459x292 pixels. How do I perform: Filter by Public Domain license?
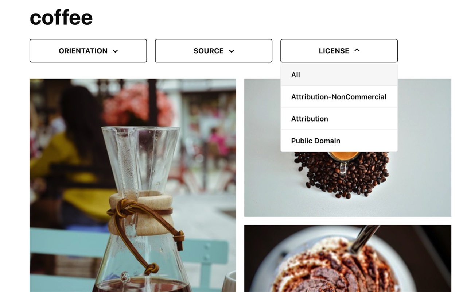(x=339, y=141)
